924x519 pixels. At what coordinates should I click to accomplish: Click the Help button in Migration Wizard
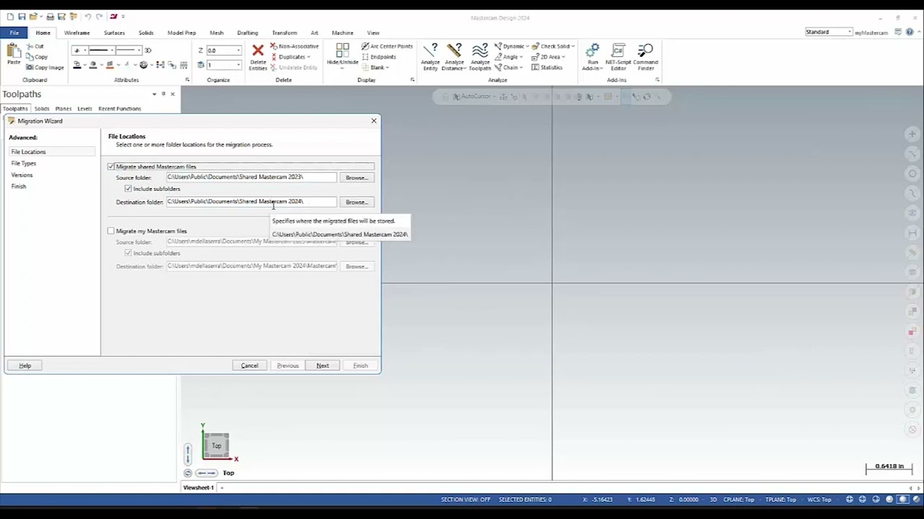25,365
